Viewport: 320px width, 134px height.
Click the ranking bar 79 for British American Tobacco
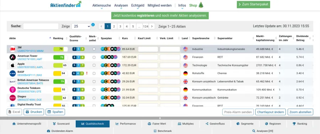(x=60, y=82)
